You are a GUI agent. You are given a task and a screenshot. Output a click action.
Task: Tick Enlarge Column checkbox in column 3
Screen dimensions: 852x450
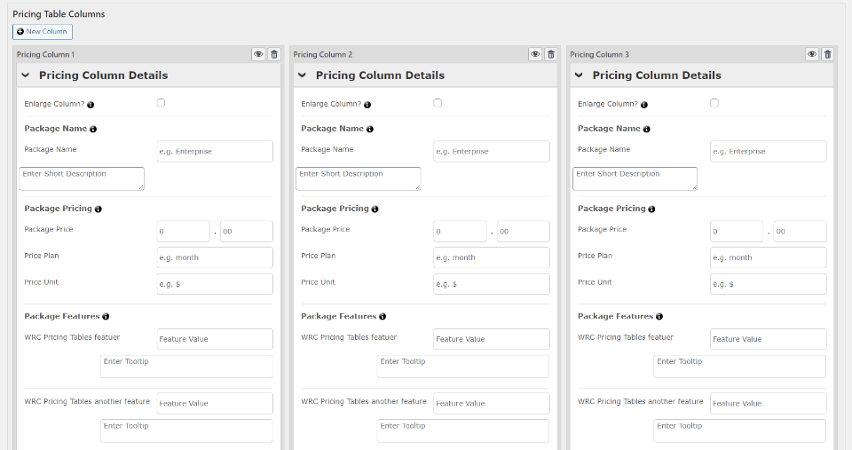pos(714,103)
